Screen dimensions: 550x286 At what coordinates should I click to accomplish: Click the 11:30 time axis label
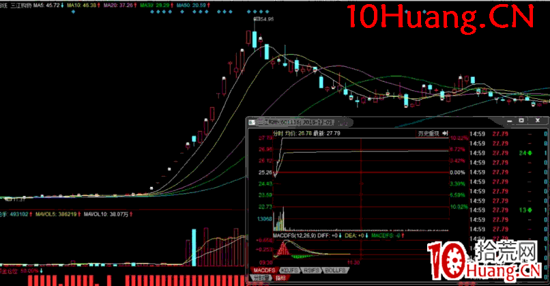click(x=353, y=263)
